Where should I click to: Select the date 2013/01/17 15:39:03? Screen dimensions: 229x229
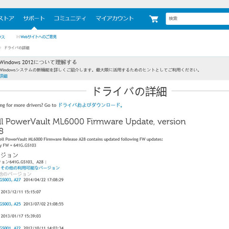click(x=21, y=216)
